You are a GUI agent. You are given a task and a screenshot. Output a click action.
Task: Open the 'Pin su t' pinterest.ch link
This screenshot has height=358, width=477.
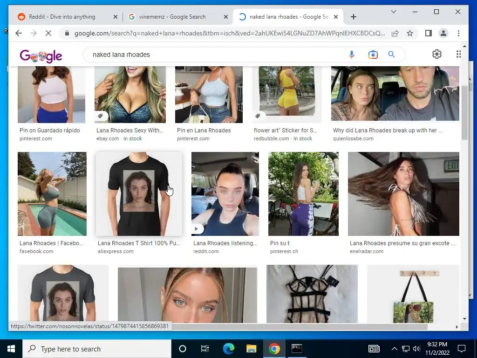[x=279, y=243]
